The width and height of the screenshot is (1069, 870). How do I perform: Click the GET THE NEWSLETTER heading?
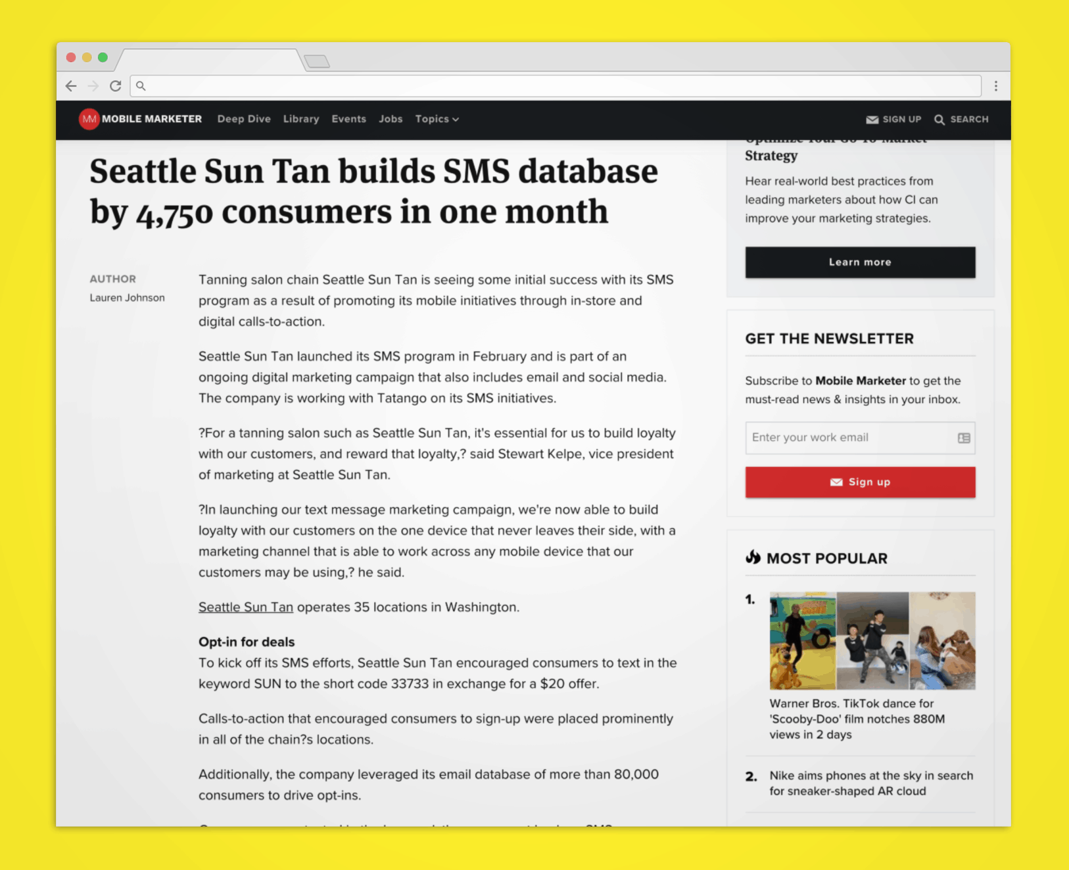[x=829, y=339]
